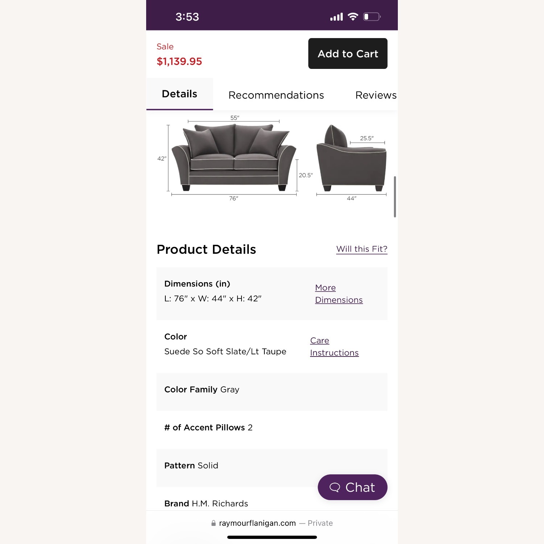Open the Reviews tab

tap(376, 95)
